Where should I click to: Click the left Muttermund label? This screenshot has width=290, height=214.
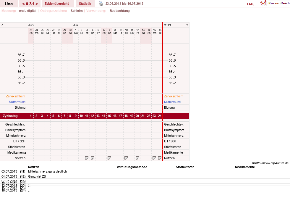17,102
